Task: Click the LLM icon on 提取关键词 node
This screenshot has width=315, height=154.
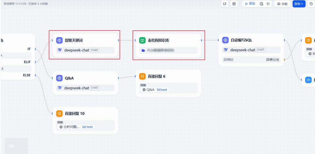Action: [59, 40]
